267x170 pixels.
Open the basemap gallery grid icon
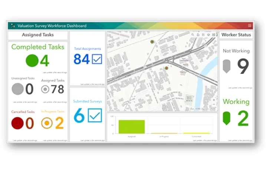tap(214, 35)
